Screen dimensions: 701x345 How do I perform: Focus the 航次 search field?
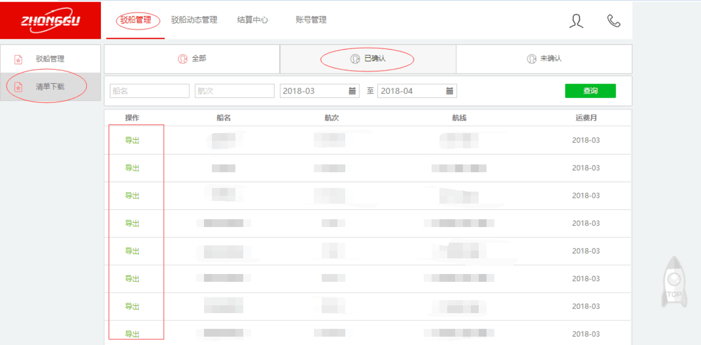coord(234,91)
